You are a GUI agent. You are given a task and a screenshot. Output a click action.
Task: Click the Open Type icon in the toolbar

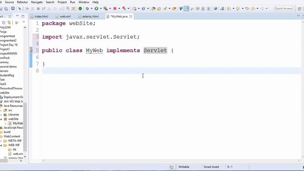click(x=153, y=9)
